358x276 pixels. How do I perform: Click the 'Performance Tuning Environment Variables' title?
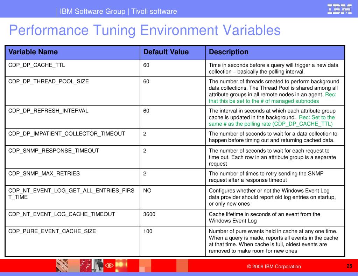(x=145, y=30)
